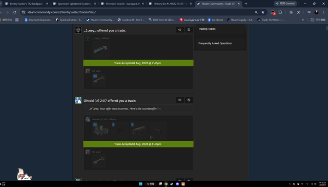Open the Extensions puzzle icon
Viewport: 328px width, 187px height.
(280, 12)
